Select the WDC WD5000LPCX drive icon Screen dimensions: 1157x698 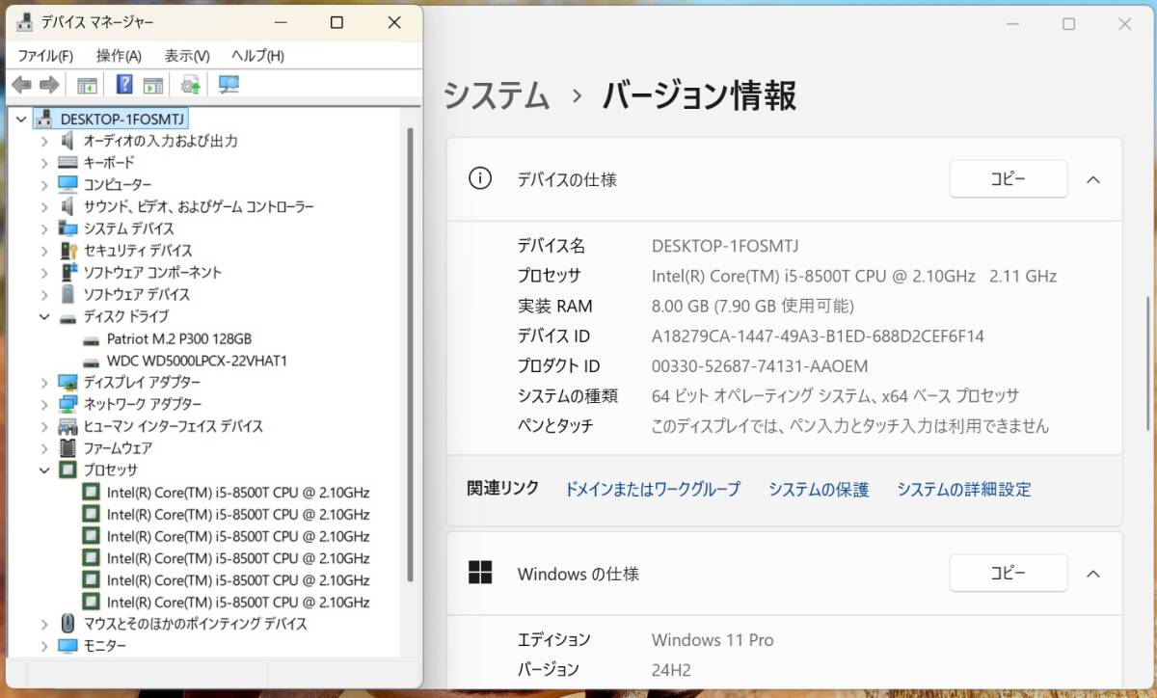pos(92,362)
